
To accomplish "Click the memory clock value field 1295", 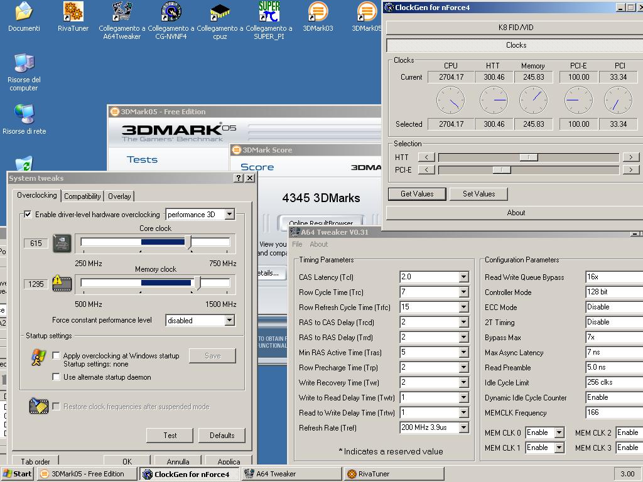I will (x=36, y=284).
